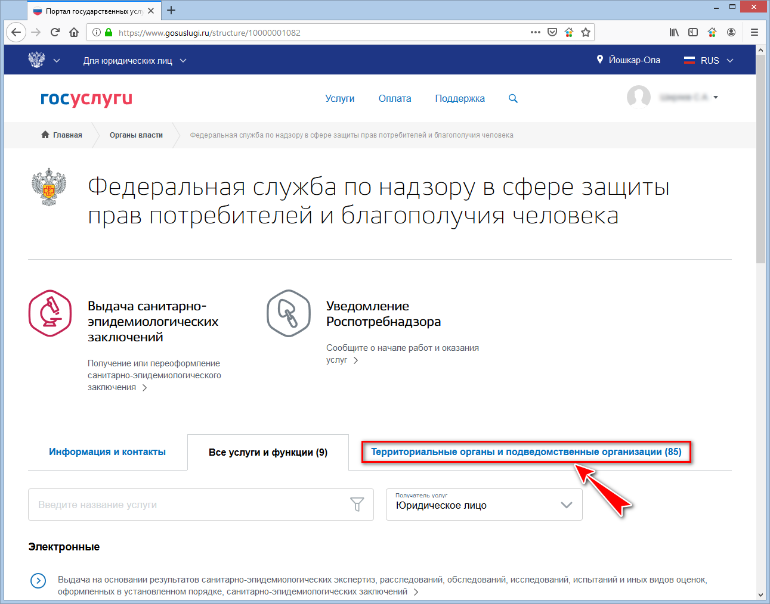Open Выдача на основании результатов экспертиз link
Image resolution: width=770 pixels, height=604 pixels.
pos(382,586)
